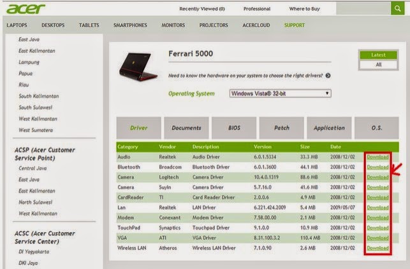Download the Atheros Wireless LAN Driver

click(x=377, y=248)
